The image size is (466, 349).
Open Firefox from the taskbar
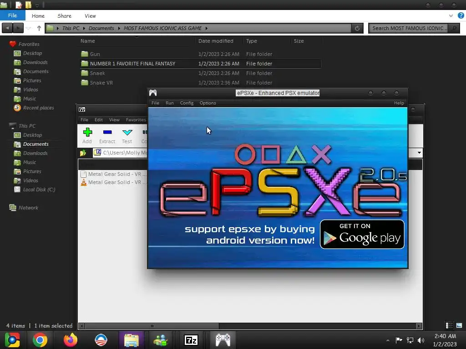coord(71,340)
